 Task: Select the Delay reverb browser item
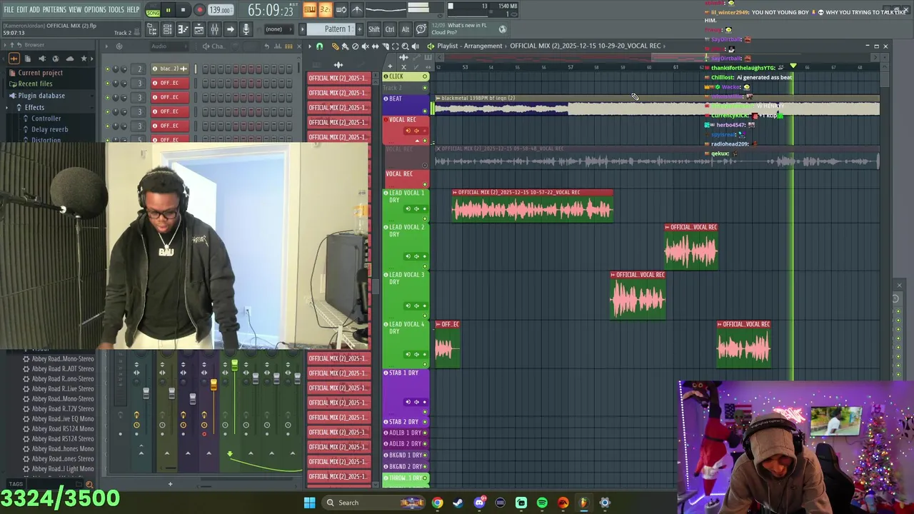click(x=50, y=130)
